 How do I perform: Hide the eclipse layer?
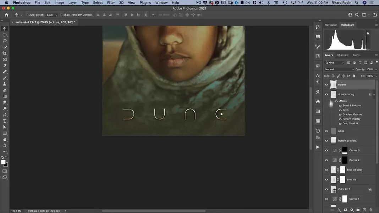coord(326,85)
